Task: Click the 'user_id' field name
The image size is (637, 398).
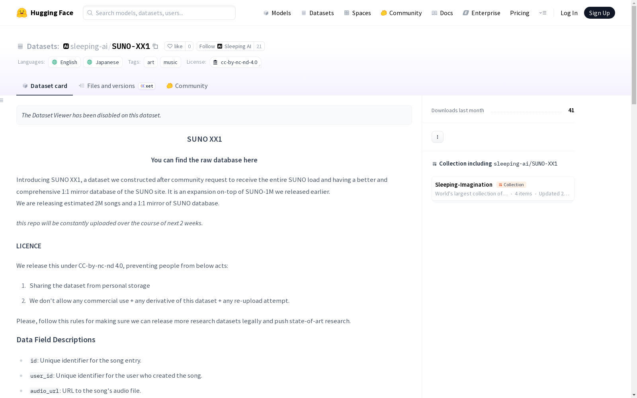Action: tap(41, 376)
